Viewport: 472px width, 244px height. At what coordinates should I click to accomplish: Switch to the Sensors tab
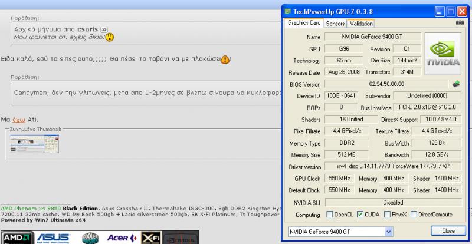(335, 24)
